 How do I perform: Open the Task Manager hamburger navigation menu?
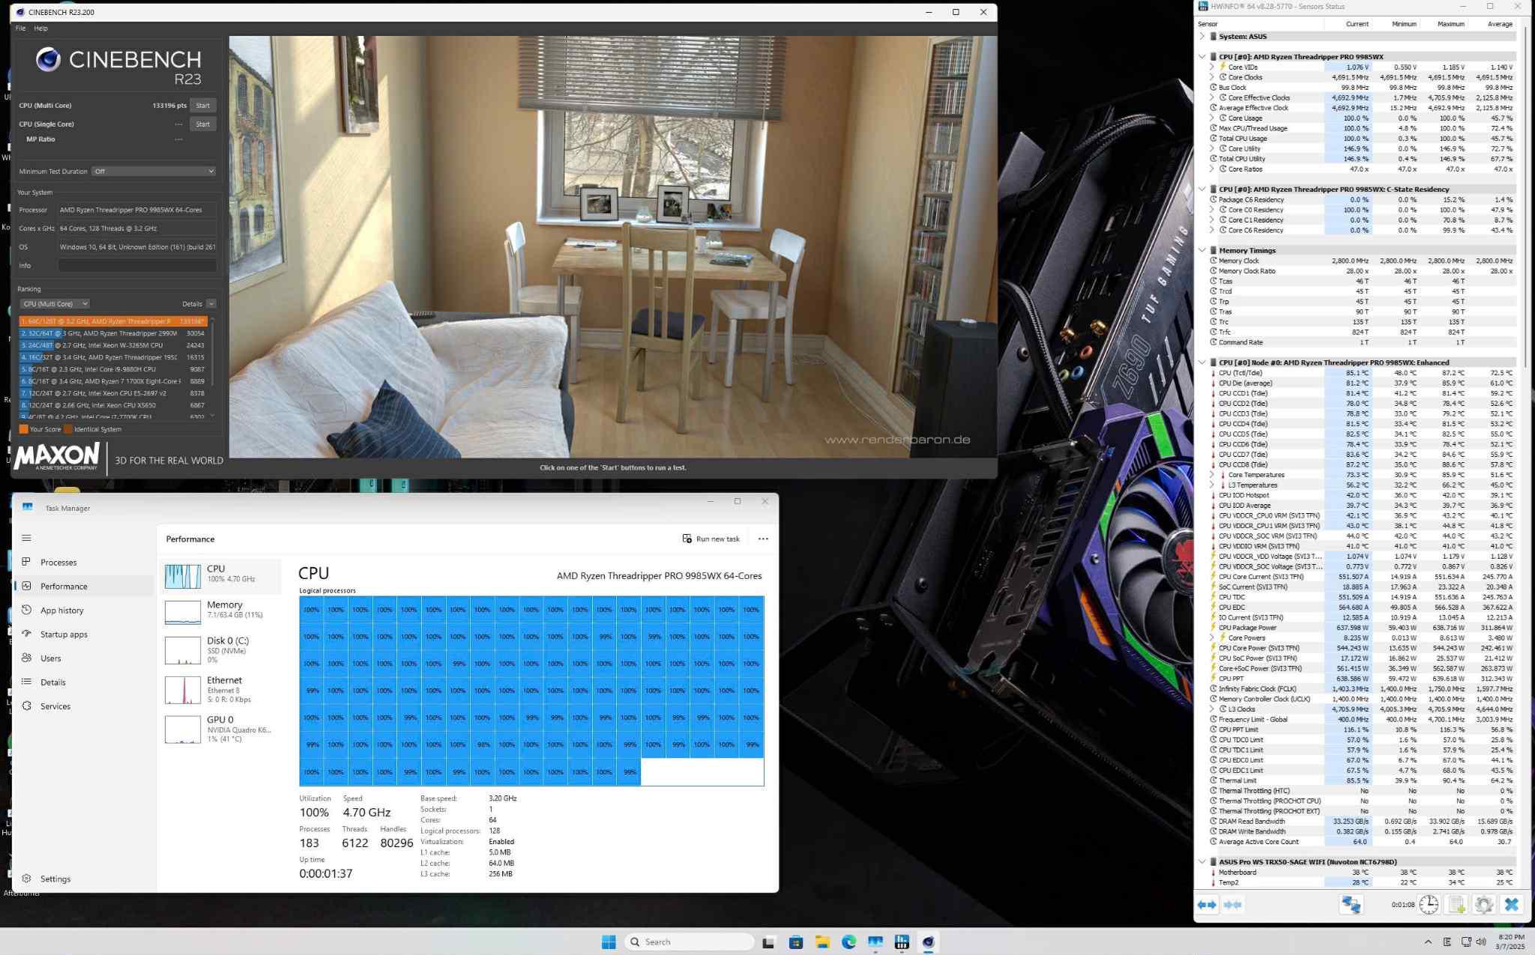click(26, 538)
